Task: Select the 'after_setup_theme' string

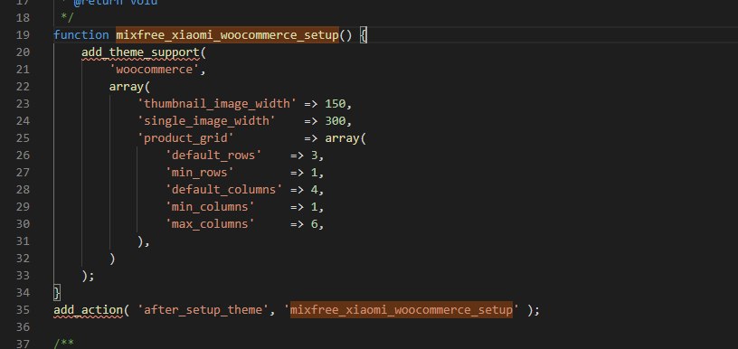Action: pyautogui.click(x=203, y=310)
